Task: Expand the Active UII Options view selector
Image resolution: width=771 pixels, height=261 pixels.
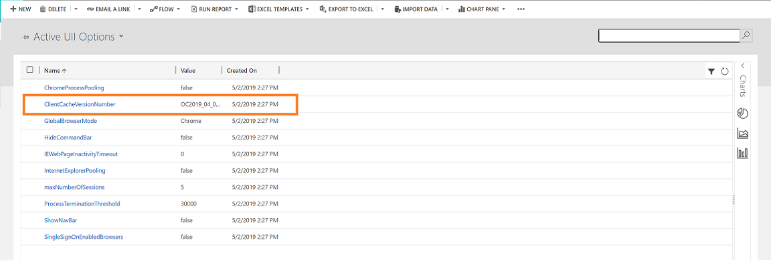Action: click(121, 37)
